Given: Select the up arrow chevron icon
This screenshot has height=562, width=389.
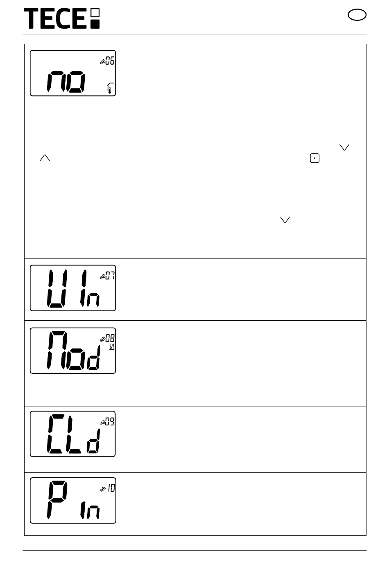Looking at the screenshot, I should point(45,158).
